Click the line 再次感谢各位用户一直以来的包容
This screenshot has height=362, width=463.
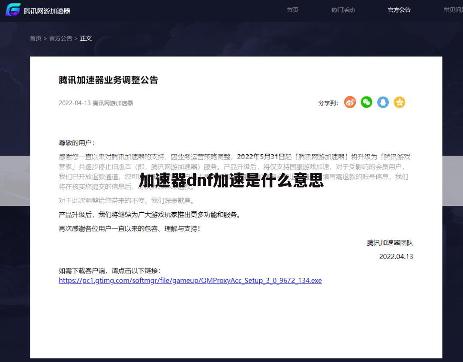click(129, 229)
